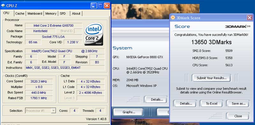This screenshot has height=125, width=255.
Task: Click the Rated FSB value 1760.1 MHz
Action: pos(39,98)
